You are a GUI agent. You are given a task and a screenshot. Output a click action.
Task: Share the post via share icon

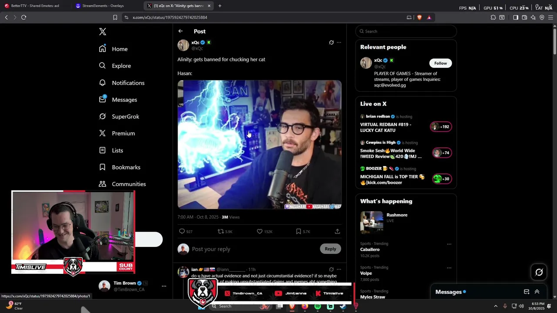pyautogui.click(x=337, y=231)
